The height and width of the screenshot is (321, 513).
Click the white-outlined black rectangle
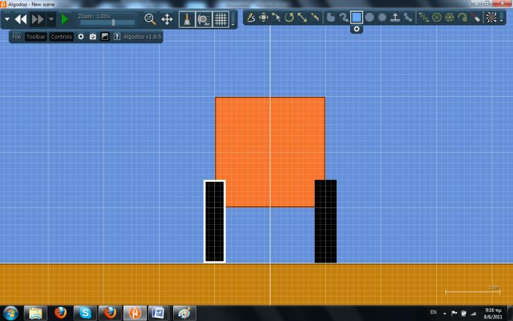[214, 222]
